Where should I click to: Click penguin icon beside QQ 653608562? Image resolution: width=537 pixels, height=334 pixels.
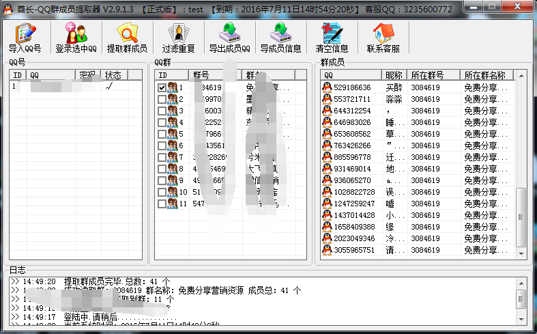tap(328, 134)
